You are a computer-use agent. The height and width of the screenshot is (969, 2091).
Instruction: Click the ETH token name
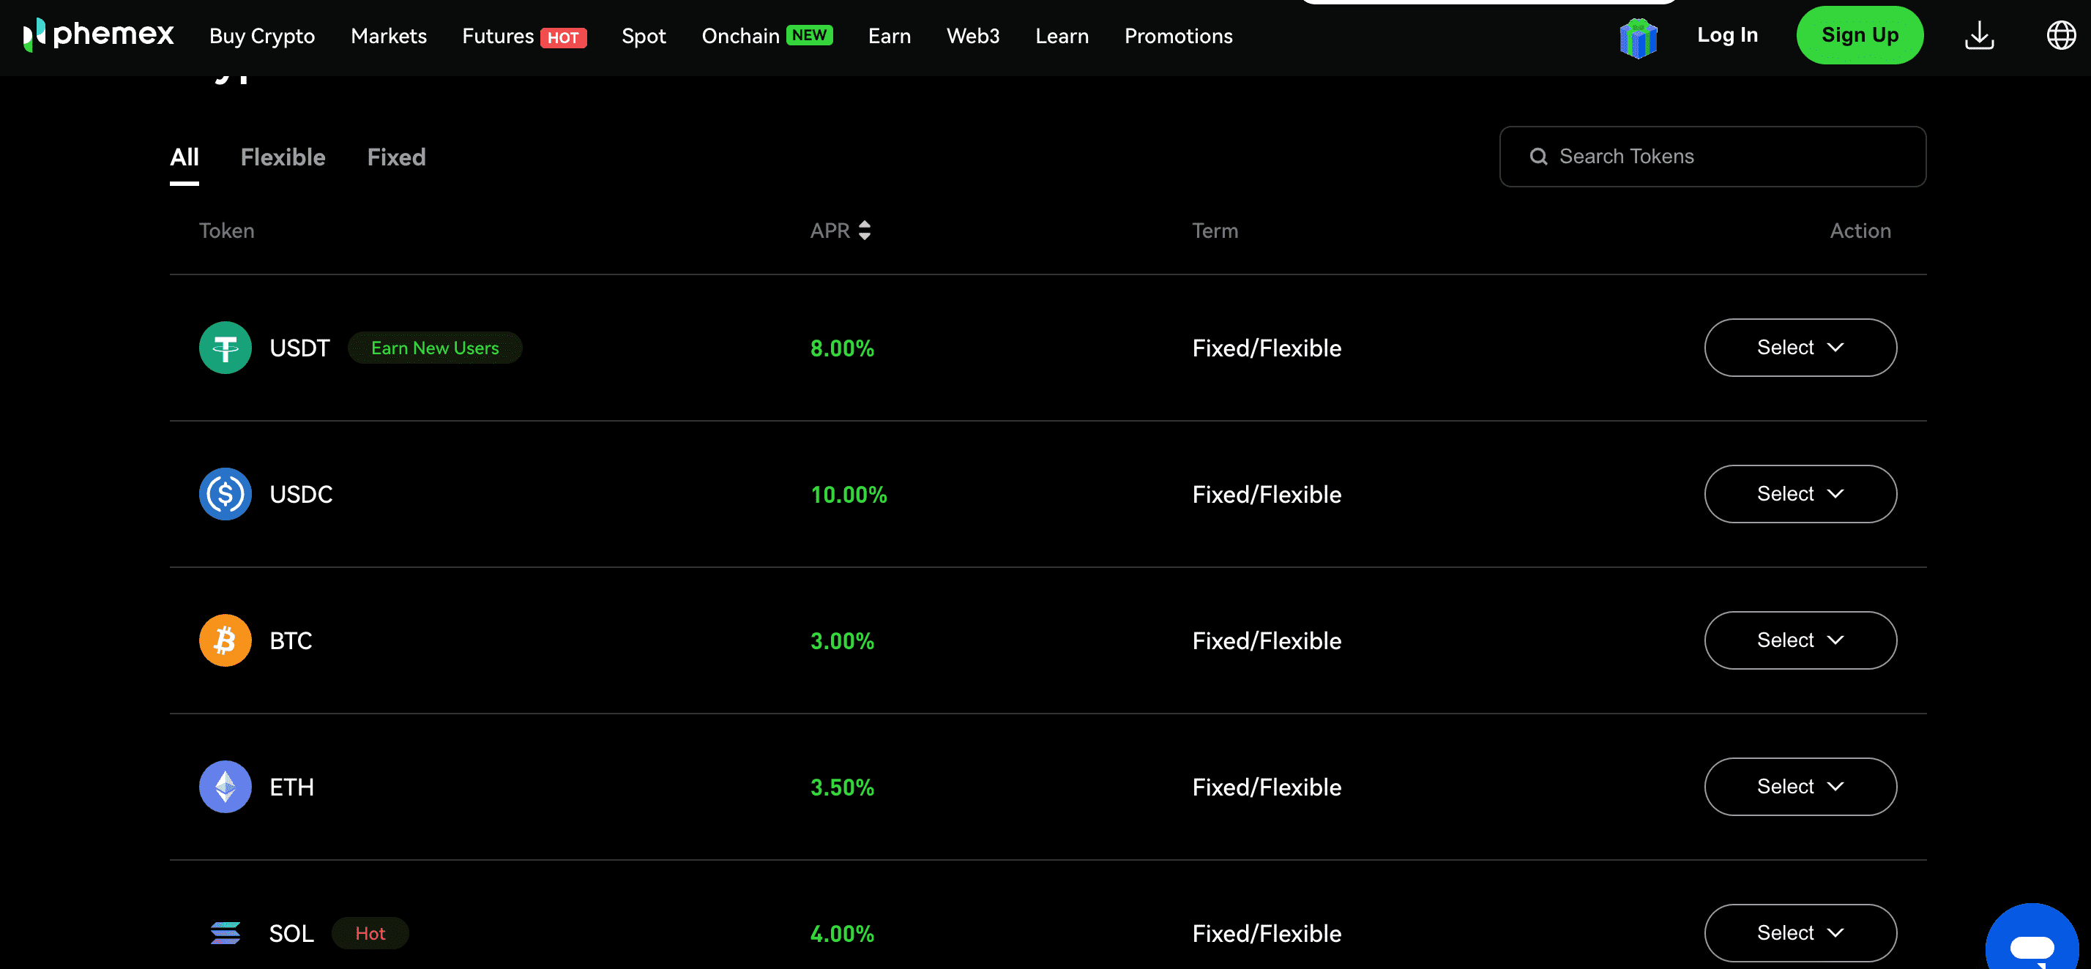[x=291, y=787]
